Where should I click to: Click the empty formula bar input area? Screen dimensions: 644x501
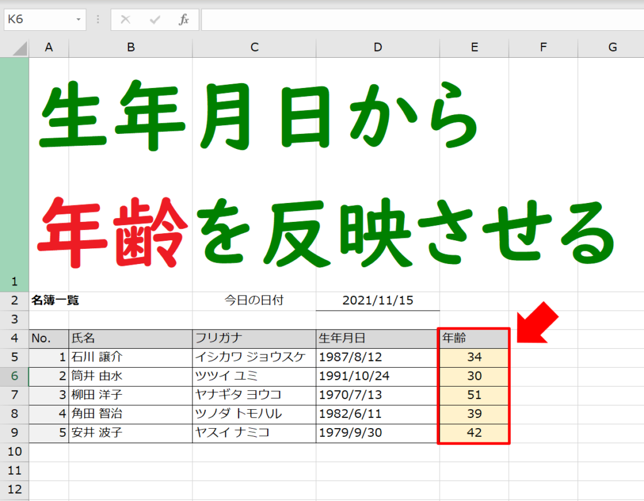tap(423, 19)
